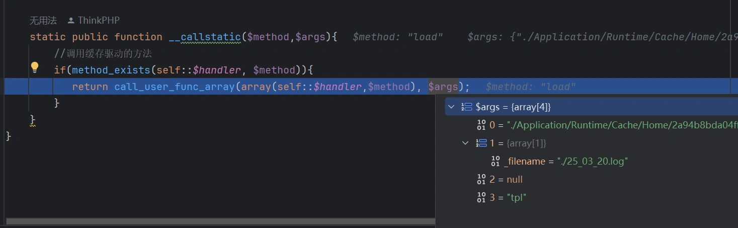Click the array icon for element 1
This screenshot has height=228, width=738.
481,143
